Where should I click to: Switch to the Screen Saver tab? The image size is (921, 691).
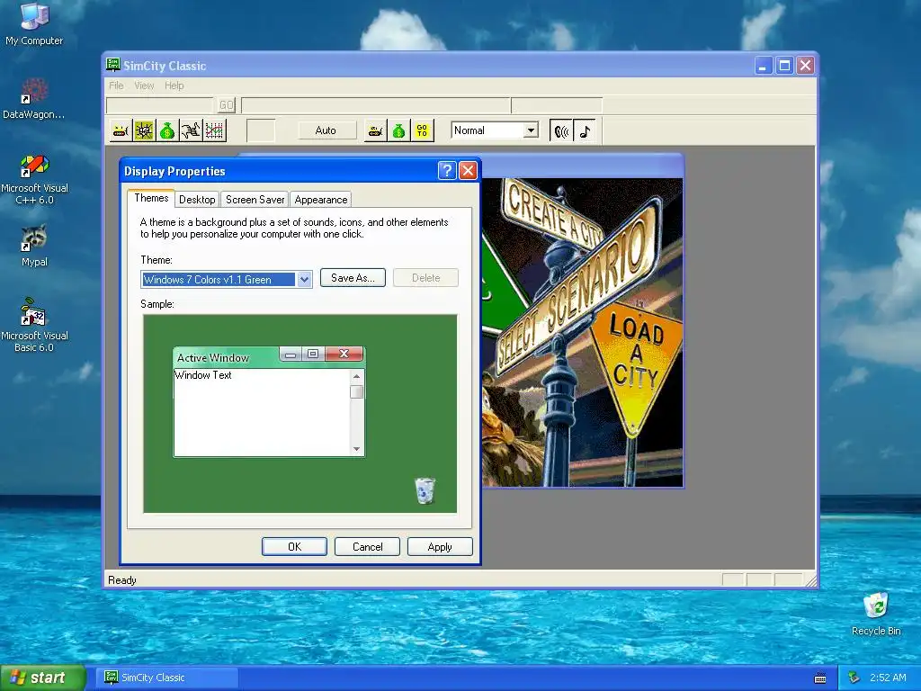(255, 200)
